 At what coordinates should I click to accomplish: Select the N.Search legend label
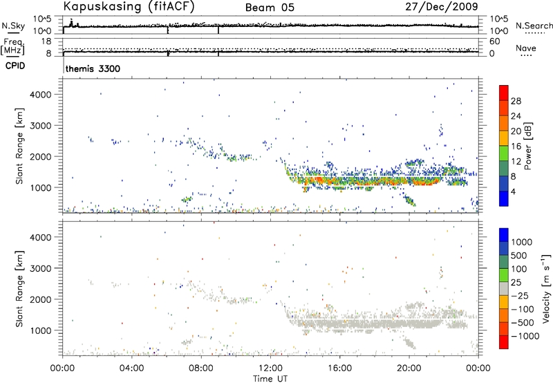534,26
